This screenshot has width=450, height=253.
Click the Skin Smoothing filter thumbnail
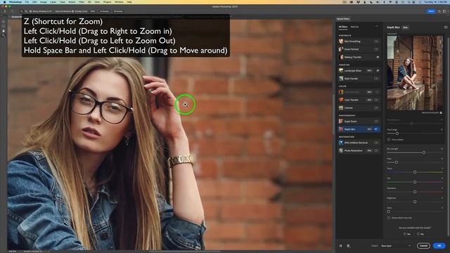click(341, 41)
